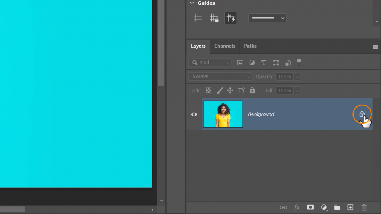Viewport: 381px width, 214px height.
Task: Add a layer style (fx)
Action: [297, 208]
